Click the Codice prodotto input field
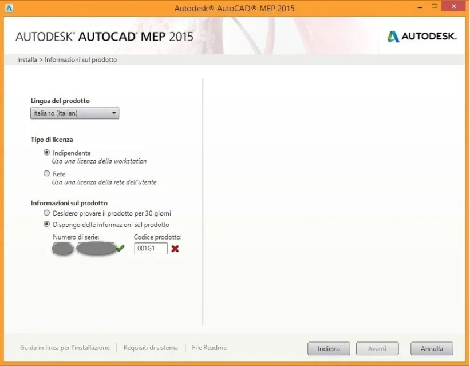Image resolution: width=470 pixels, height=366 pixels. coord(151,249)
